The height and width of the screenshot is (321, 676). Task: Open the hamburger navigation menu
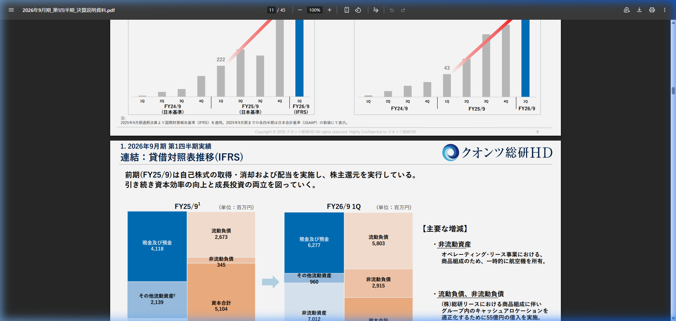[x=11, y=10]
